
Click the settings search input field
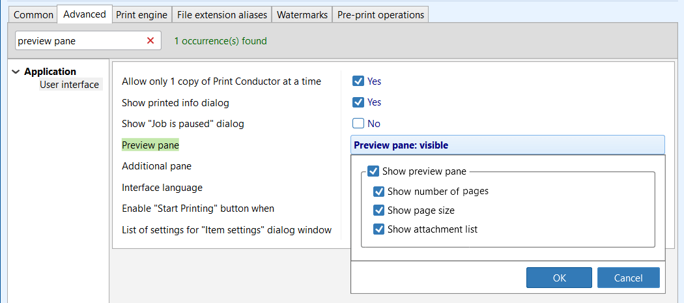click(78, 41)
